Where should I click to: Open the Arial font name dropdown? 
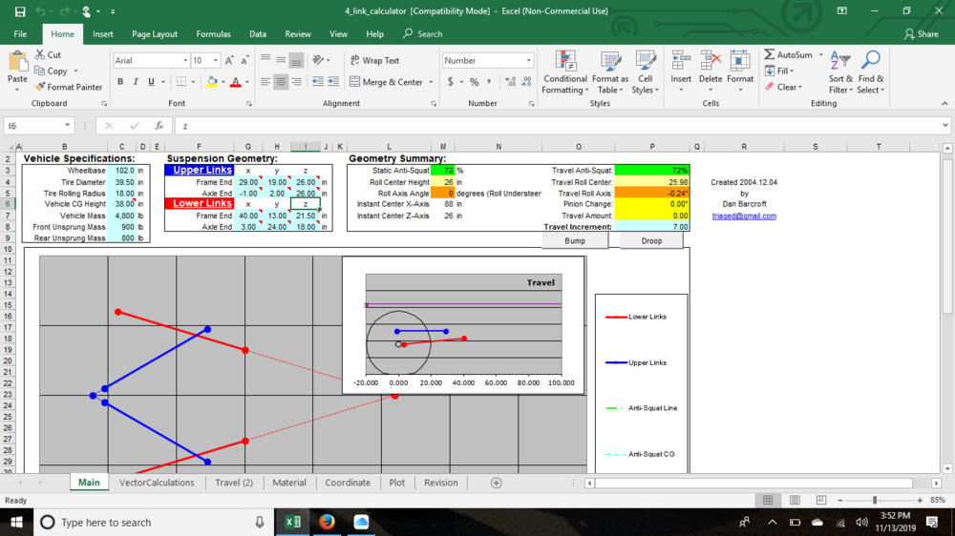[185, 61]
